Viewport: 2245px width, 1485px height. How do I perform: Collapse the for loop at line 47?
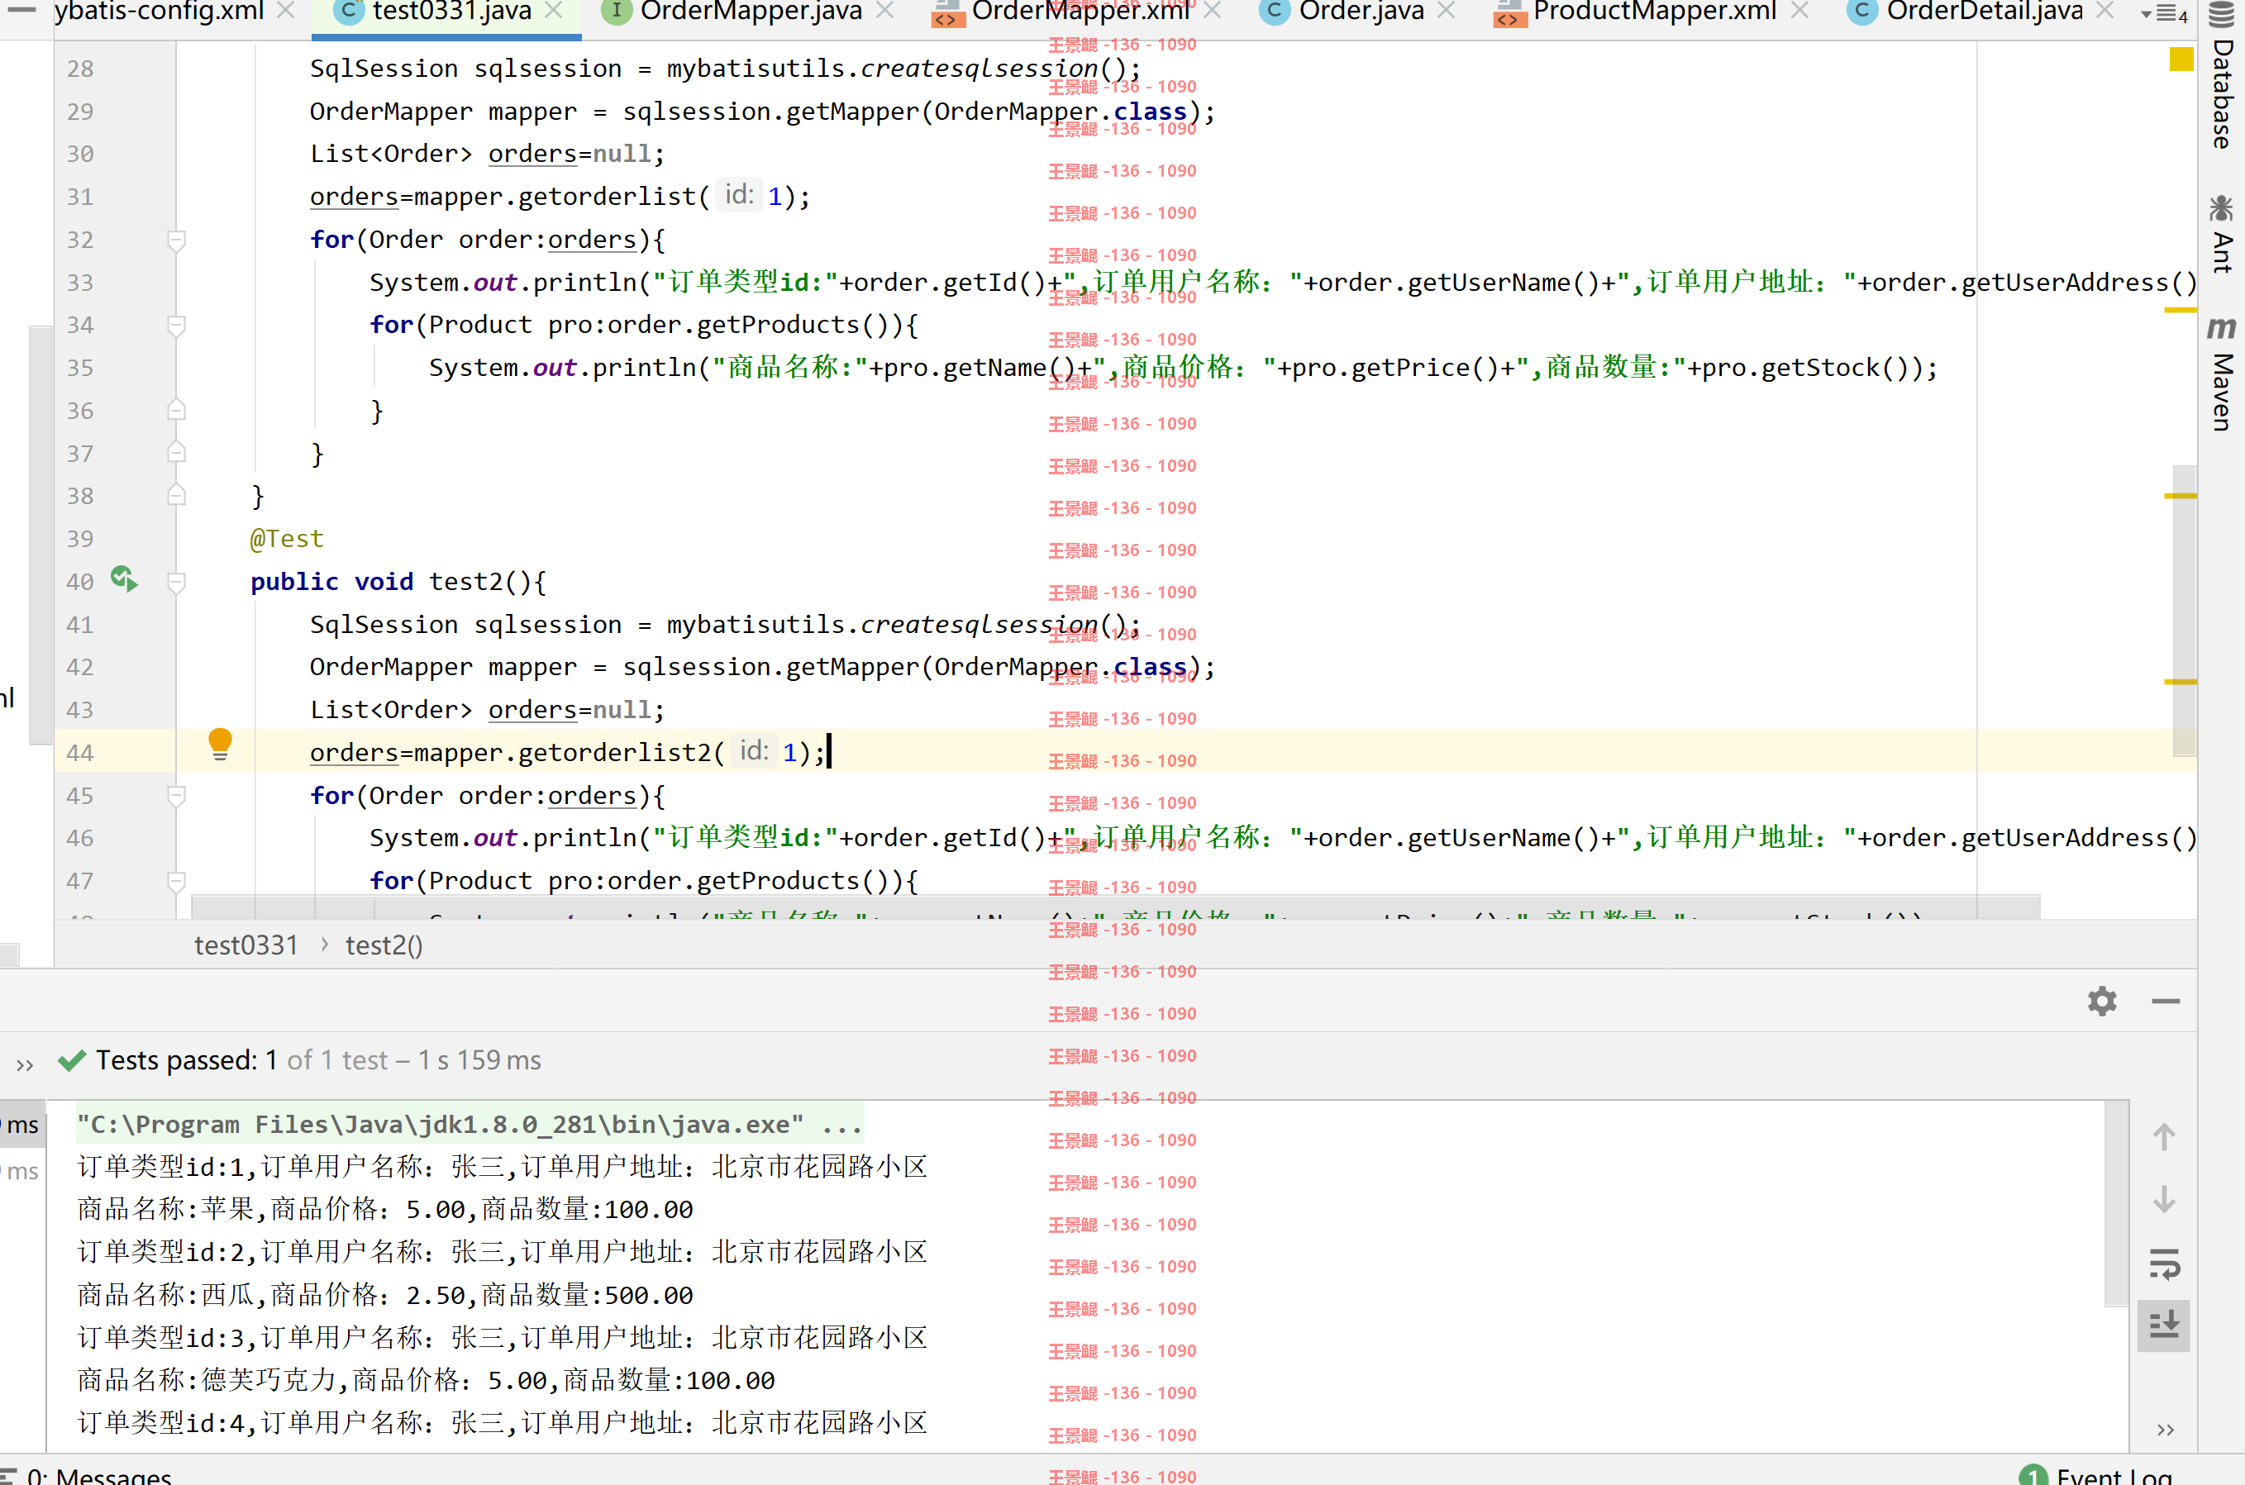[176, 881]
